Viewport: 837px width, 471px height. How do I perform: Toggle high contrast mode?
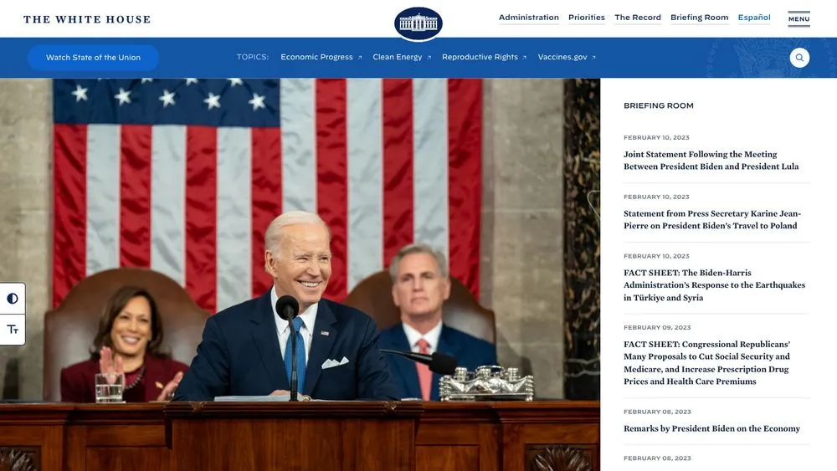pyautogui.click(x=13, y=299)
